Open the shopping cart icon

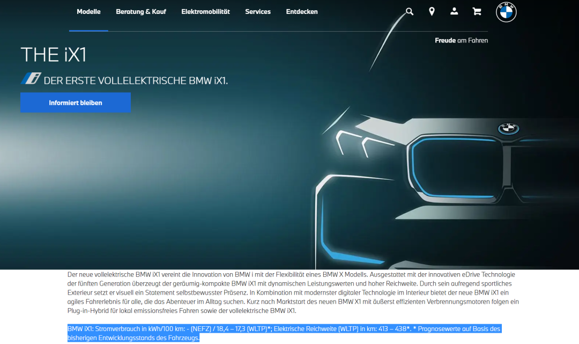point(477,11)
